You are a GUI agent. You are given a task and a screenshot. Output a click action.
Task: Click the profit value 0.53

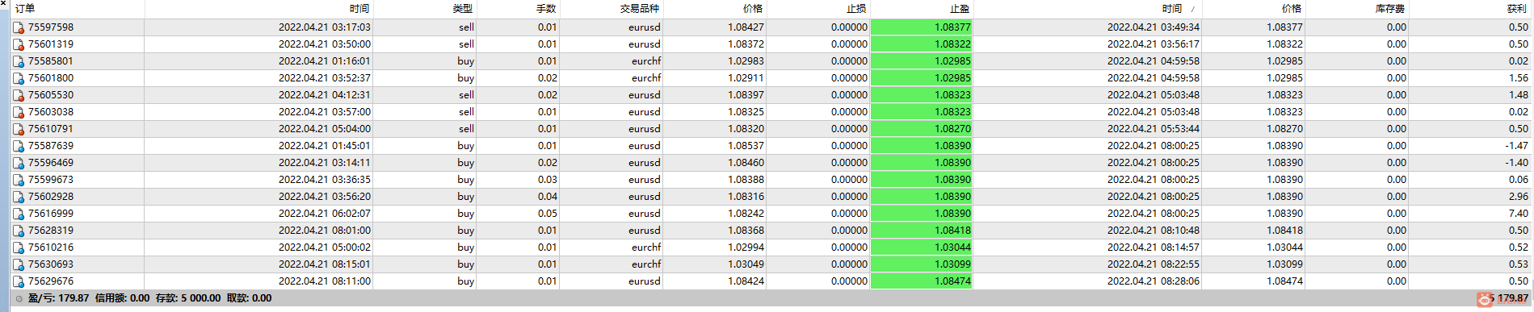1518,264
